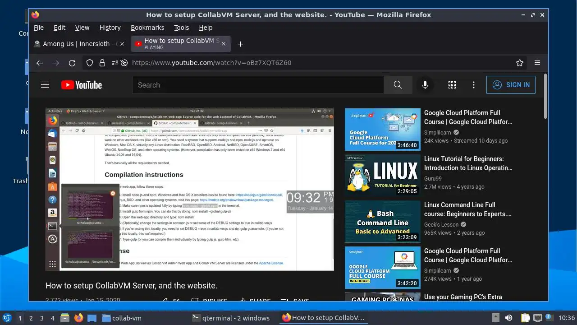
Task: Open the Edit menu
Action: (60, 28)
